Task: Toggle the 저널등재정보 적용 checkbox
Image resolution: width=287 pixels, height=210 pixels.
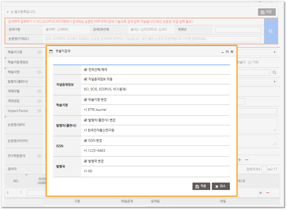Action: click(x=86, y=79)
